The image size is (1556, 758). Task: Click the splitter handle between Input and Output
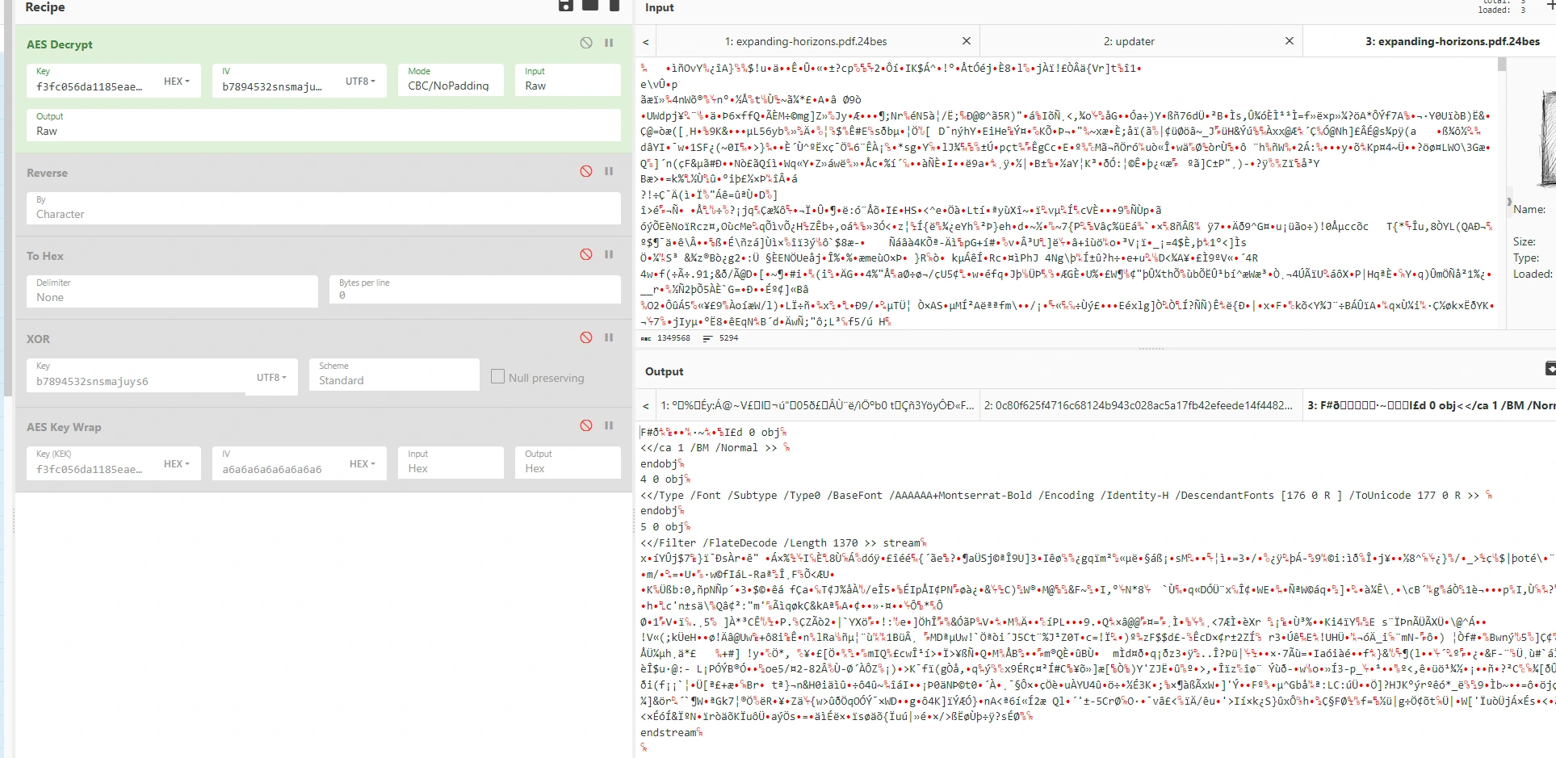tap(1151, 349)
